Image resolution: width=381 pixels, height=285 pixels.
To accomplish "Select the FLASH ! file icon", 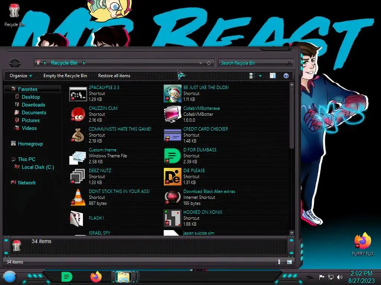I will click(77, 219).
